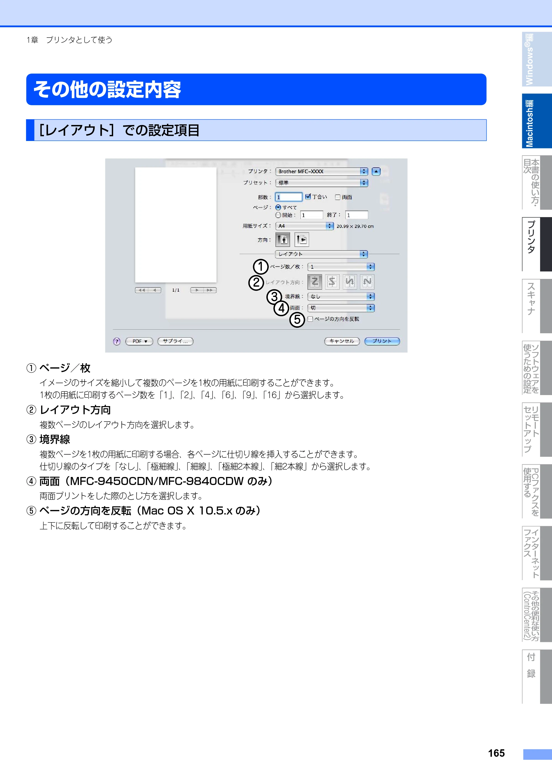
Task: Click the purple help question mark icon
Action: (117, 341)
